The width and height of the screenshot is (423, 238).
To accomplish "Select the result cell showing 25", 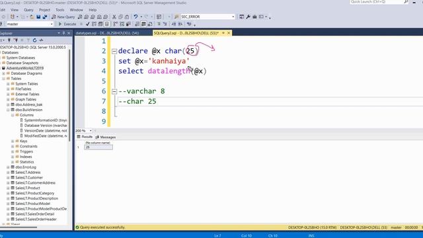I will coord(98,147).
